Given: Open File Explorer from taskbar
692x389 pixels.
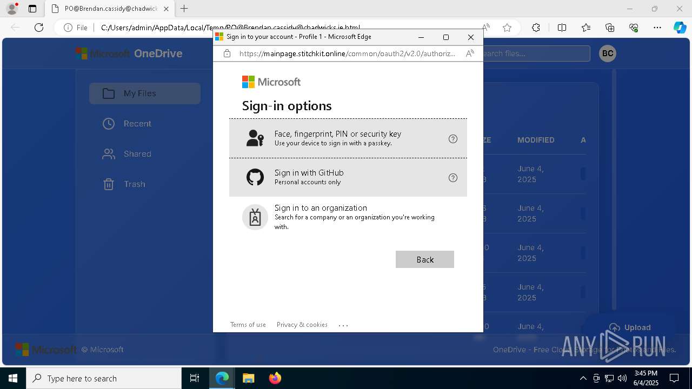Looking at the screenshot, I should [248, 378].
